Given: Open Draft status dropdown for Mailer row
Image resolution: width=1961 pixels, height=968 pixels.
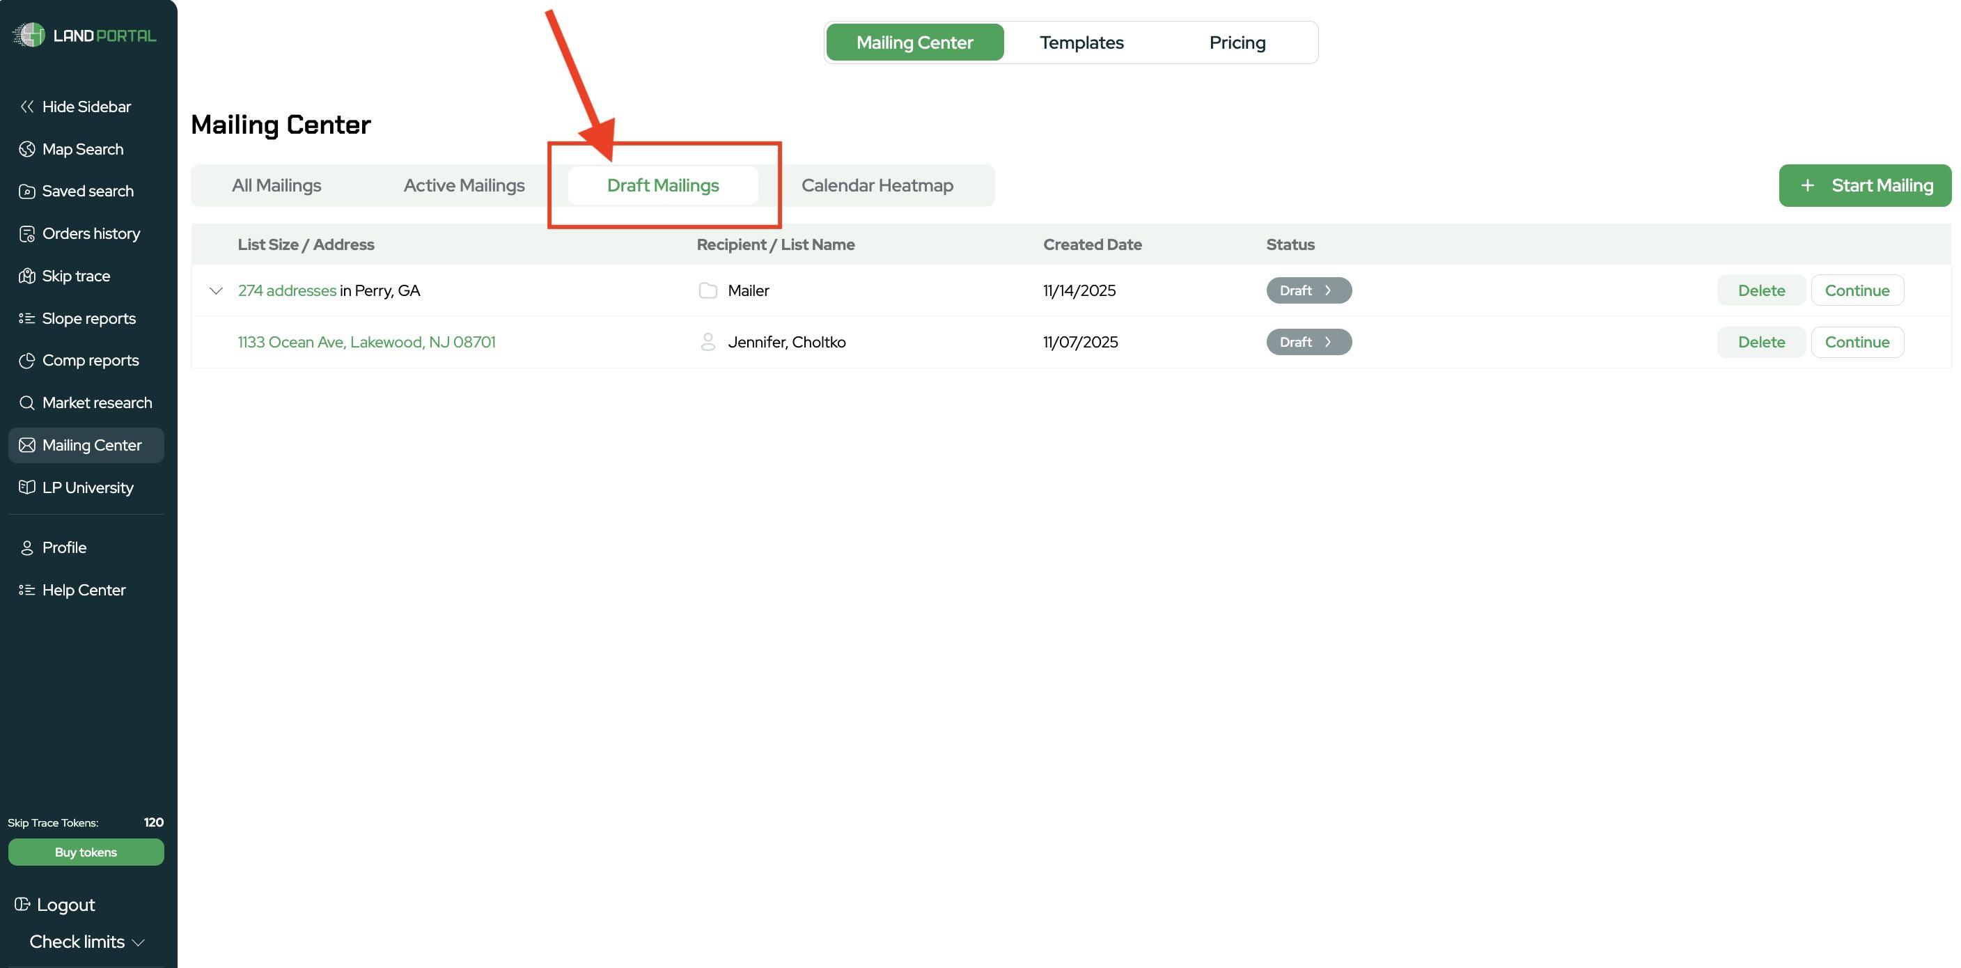Looking at the screenshot, I should pos(1308,290).
